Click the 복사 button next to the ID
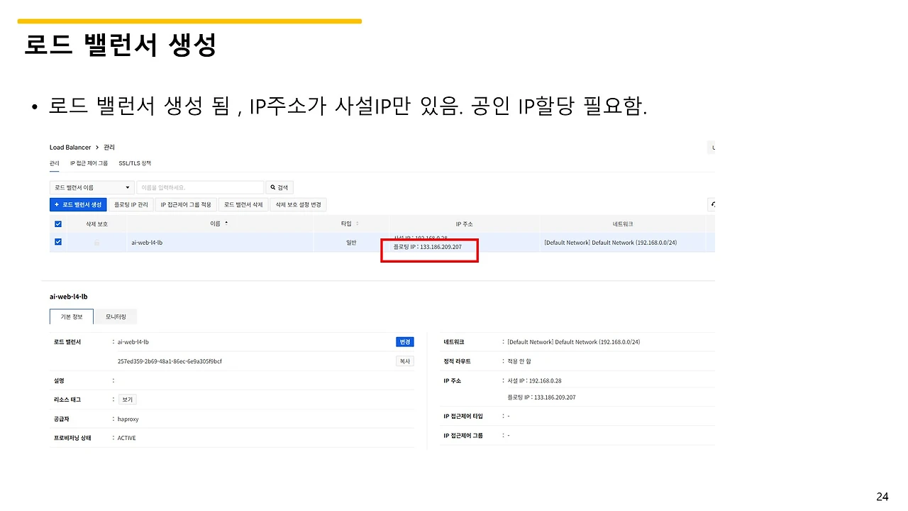The width and height of the screenshot is (908, 511). (405, 361)
